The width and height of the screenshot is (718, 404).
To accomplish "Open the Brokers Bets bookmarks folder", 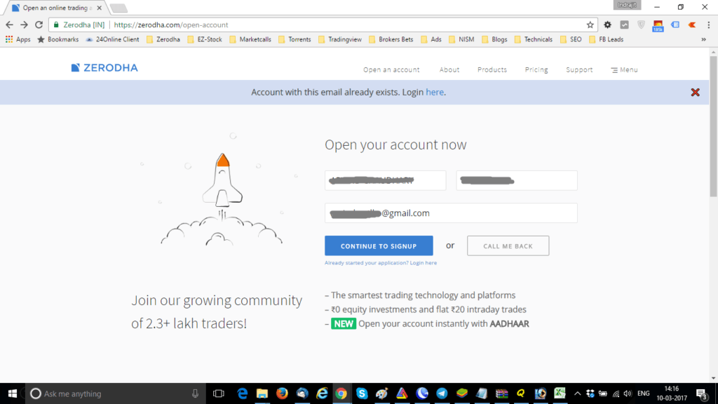I will pos(391,39).
